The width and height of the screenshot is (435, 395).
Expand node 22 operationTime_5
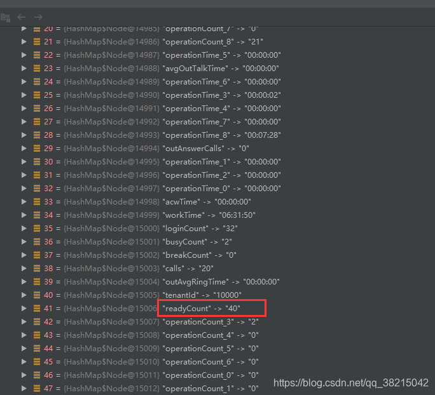(24, 55)
